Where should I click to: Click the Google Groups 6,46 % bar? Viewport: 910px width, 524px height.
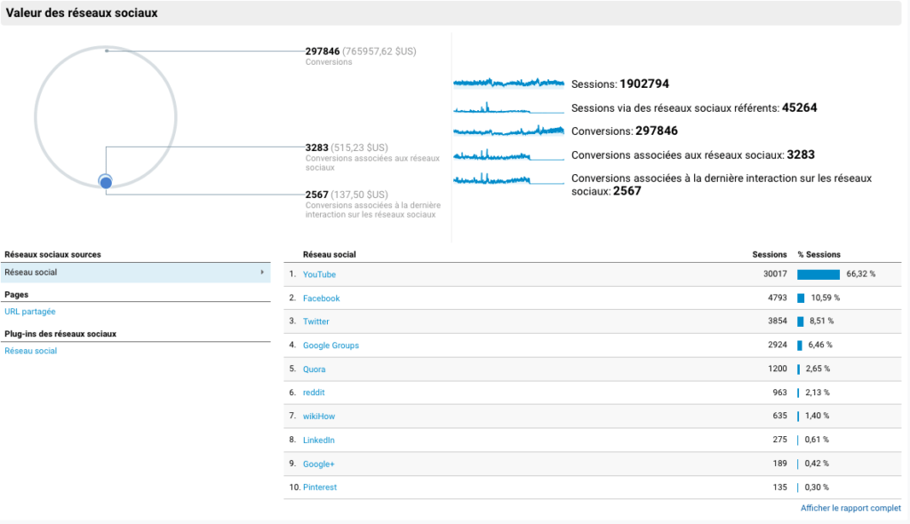pos(800,345)
